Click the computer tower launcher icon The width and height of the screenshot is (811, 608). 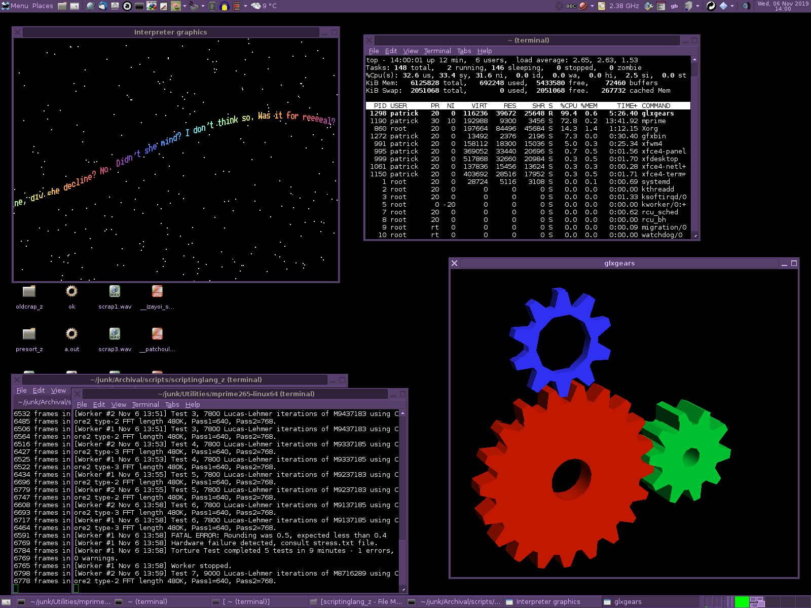coord(688,6)
